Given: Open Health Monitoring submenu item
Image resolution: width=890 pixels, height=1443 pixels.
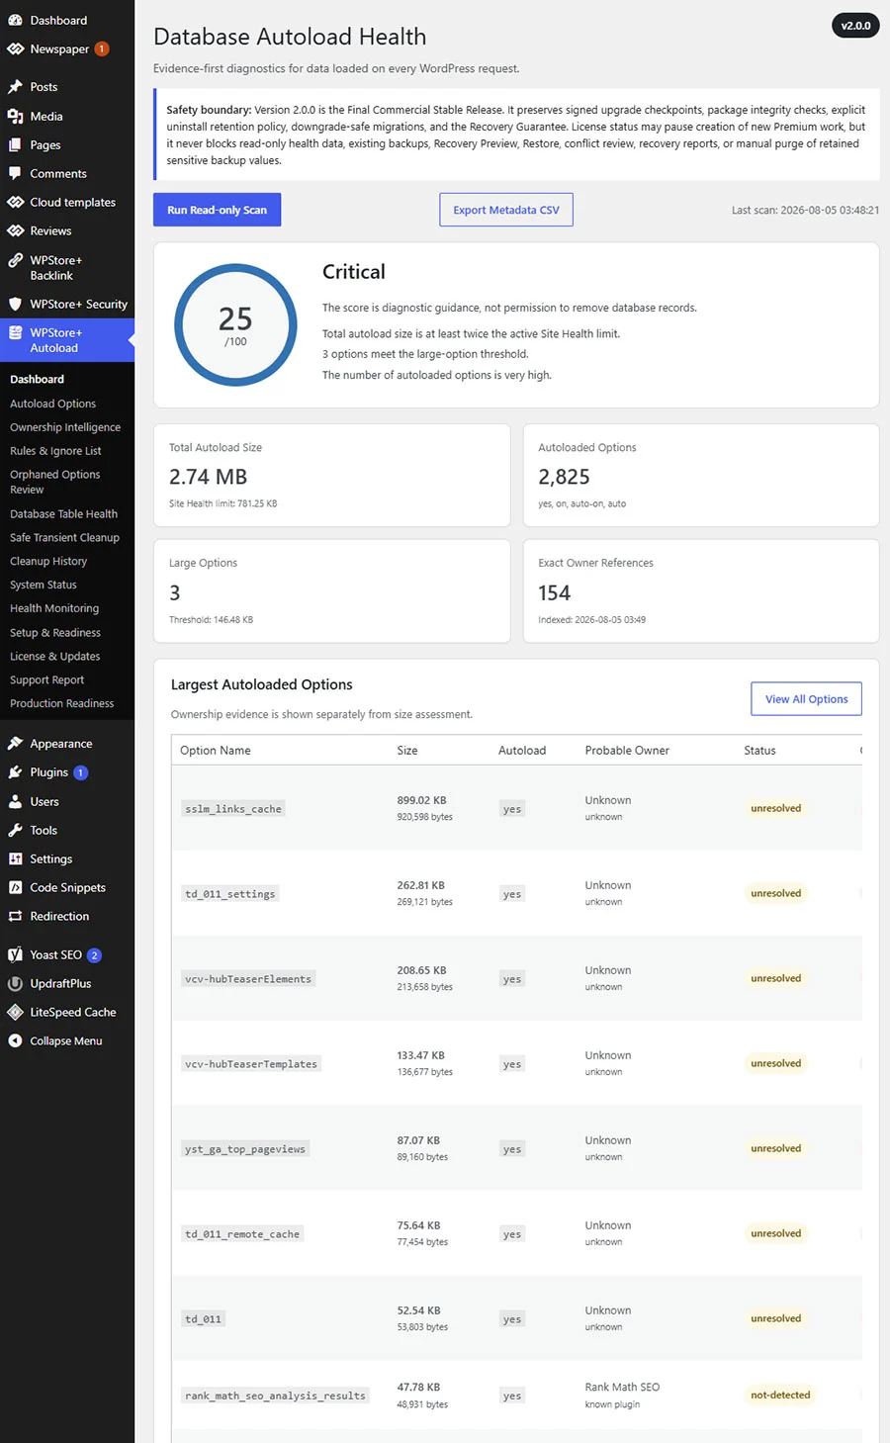Looking at the screenshot, I should click(x=54, y=608).
